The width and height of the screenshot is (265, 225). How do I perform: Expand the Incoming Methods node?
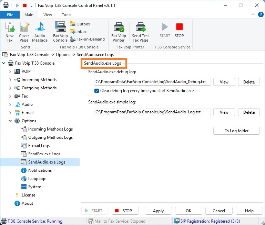coord(10,80)
